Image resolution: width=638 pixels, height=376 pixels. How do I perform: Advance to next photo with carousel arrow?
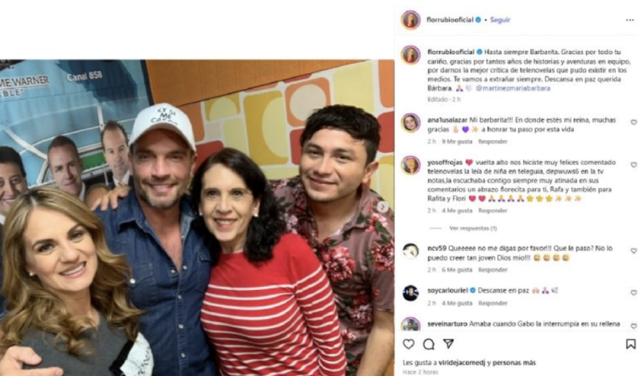tap(383, 207)
